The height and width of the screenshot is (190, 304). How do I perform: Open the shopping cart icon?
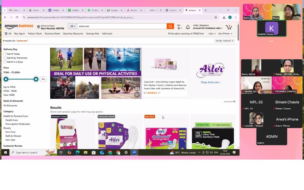(229, 27)
